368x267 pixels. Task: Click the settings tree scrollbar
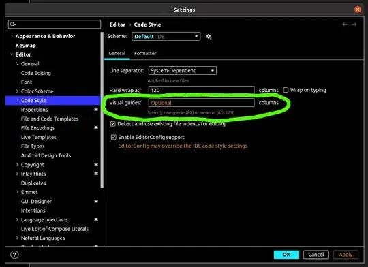pos(102,110)
